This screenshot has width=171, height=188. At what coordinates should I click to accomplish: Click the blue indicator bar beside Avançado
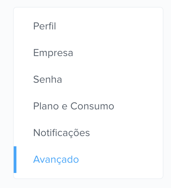tap(15, 160)
